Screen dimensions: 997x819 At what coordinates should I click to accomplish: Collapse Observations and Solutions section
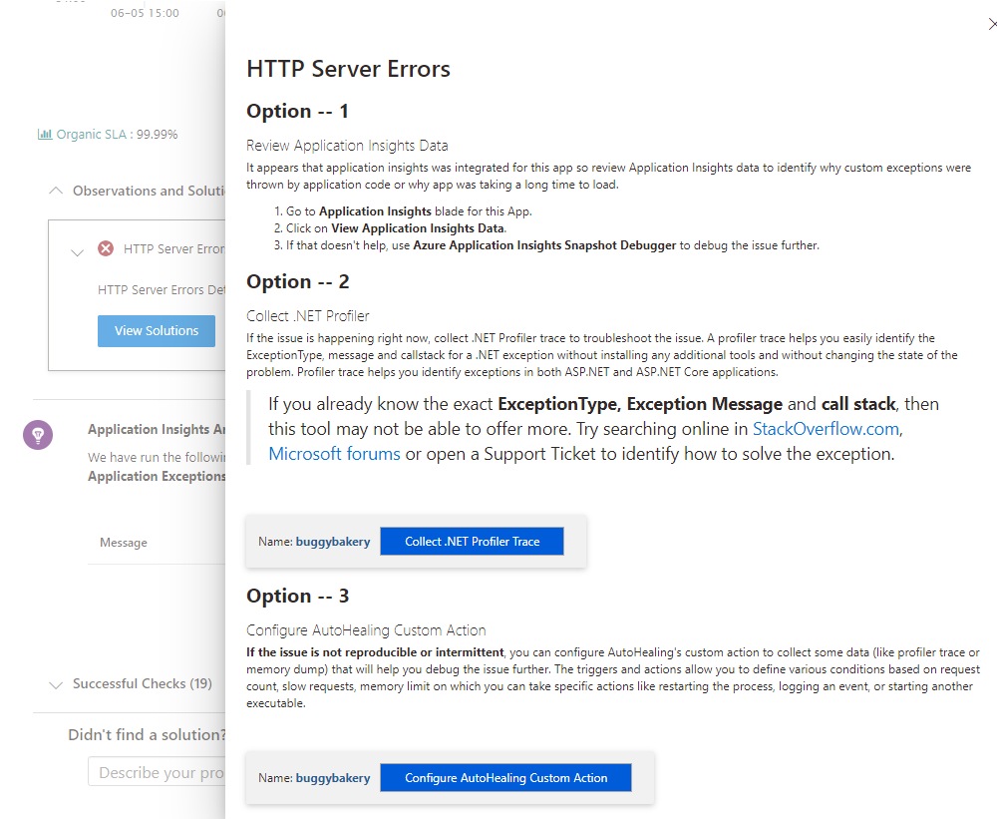click(x=56, y=191)
